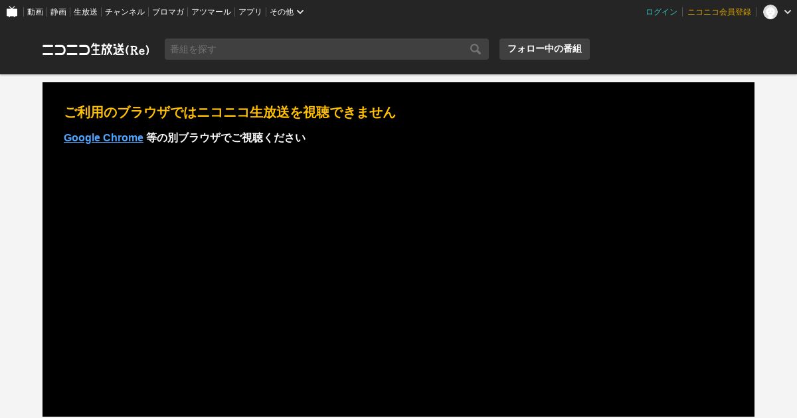This screenshot has height=418, width=797.
Task: Open the Google Chrome link
Action: click(104, 138)
